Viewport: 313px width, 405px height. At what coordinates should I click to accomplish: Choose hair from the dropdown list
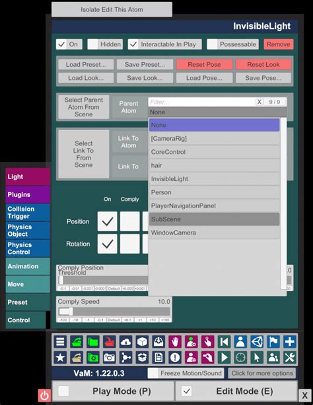coord(215,165)
